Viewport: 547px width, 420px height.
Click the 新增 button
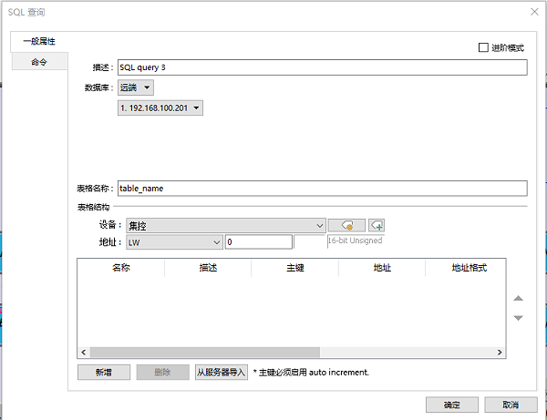104,373
